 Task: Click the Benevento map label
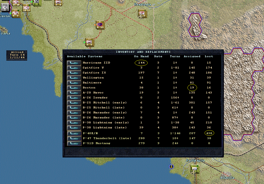143,4
